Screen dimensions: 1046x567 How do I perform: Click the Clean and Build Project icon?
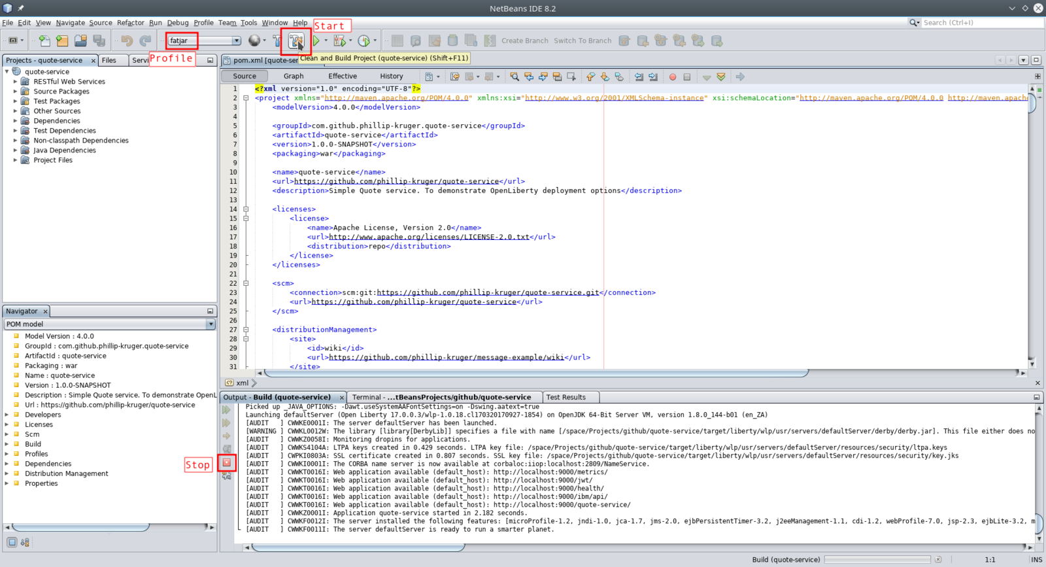click(x=295, y=41)
